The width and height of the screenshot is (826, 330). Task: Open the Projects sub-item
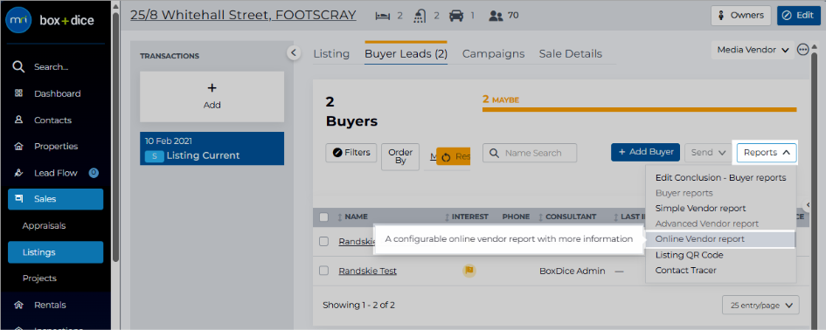click(x=39, y=278)
